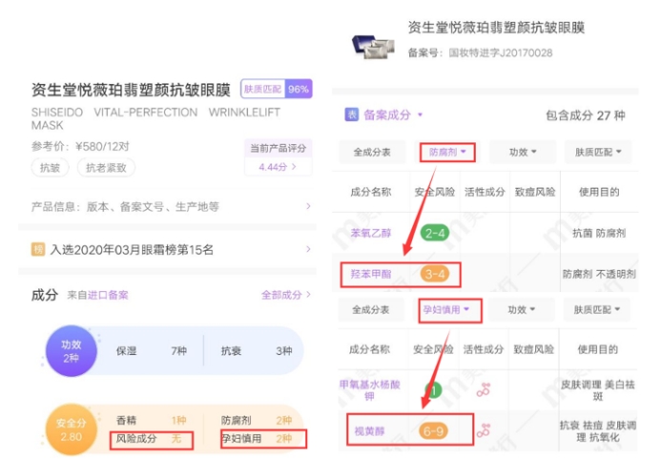Image resolution: width=661 pixels, height=459 pixels.
Task: Expand 产品信息 details row
Action: [x=171, y=207]
